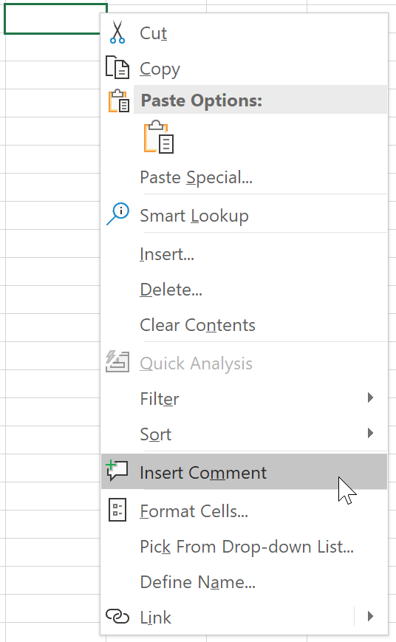The height and width of the screenshot is (642, 396).
Task: Expand the Sort submenu arrow
Action: pyautogui.click(x=370, y=433)
